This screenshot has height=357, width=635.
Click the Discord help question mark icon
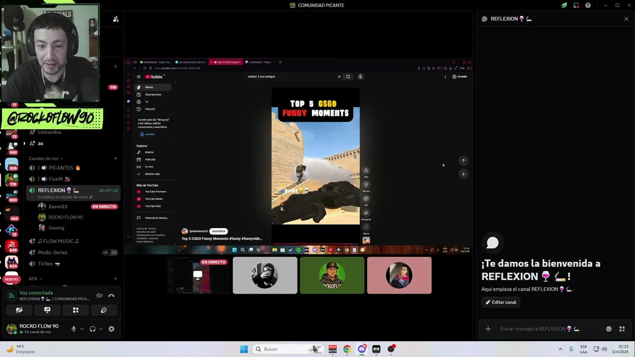588,5
